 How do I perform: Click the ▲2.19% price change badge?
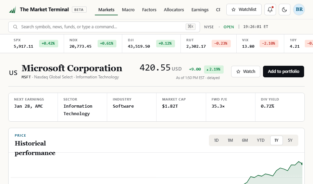click(214, 70)
